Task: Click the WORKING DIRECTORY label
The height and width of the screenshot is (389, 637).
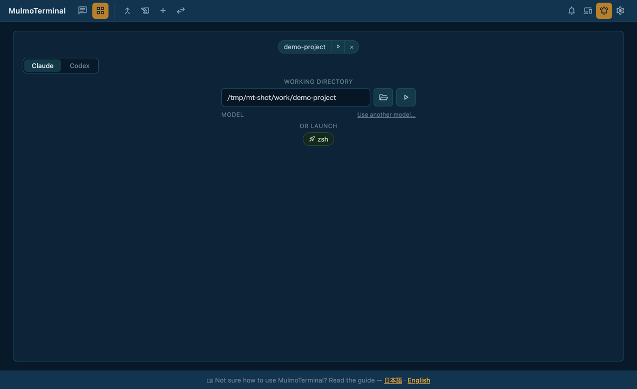Action: 318,82
